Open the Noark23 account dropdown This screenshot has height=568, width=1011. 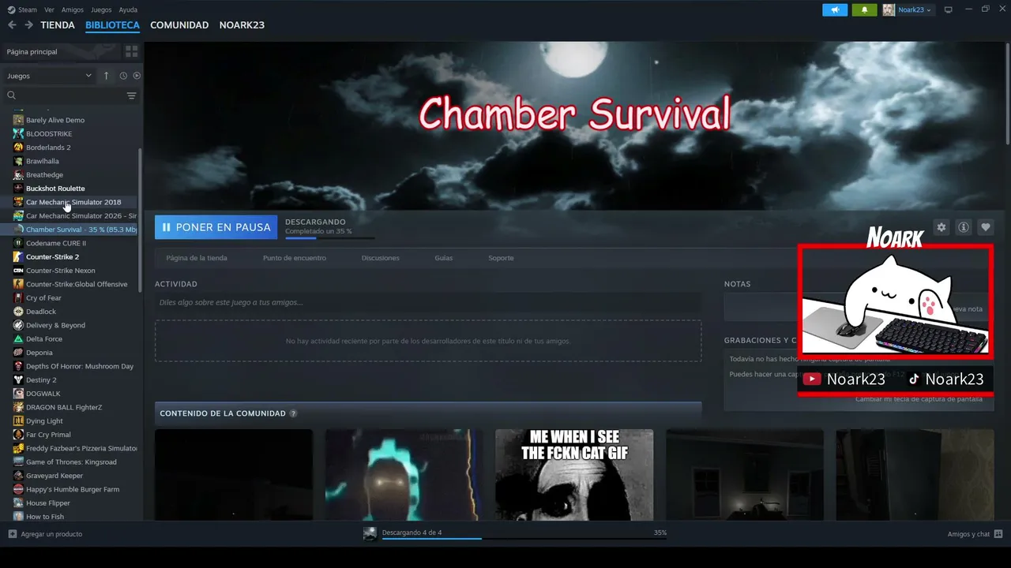908,9
